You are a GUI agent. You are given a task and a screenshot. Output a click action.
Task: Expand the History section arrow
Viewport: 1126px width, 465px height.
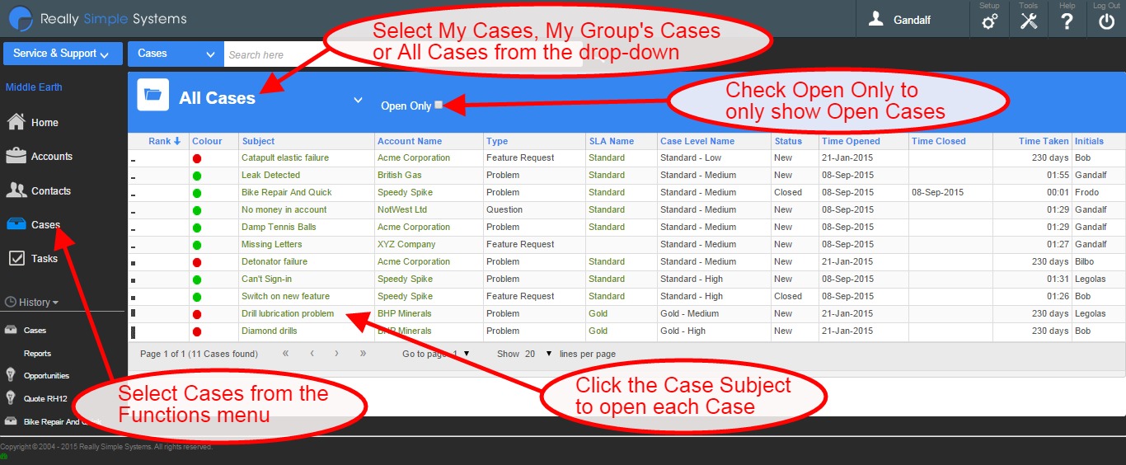[x=55, y=303]
